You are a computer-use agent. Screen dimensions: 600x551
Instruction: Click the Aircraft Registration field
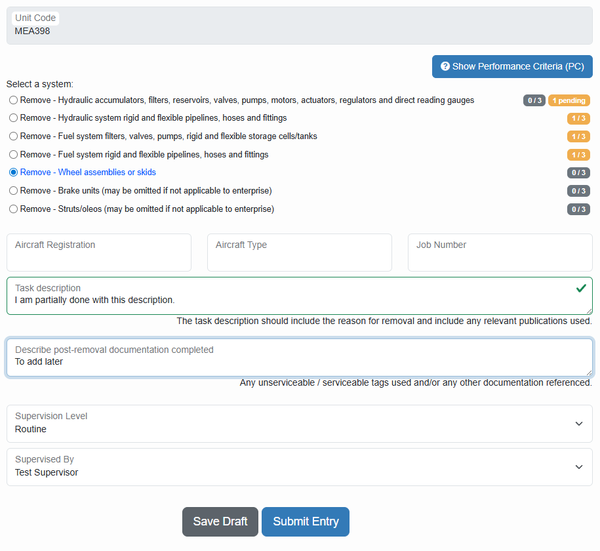pyautogui.click(x=98, y=253)
